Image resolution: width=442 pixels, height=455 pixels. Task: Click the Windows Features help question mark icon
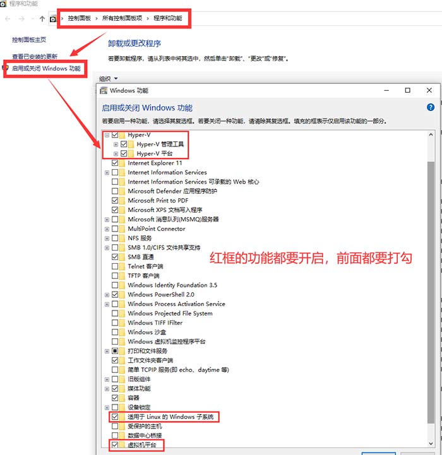point(431,107)
